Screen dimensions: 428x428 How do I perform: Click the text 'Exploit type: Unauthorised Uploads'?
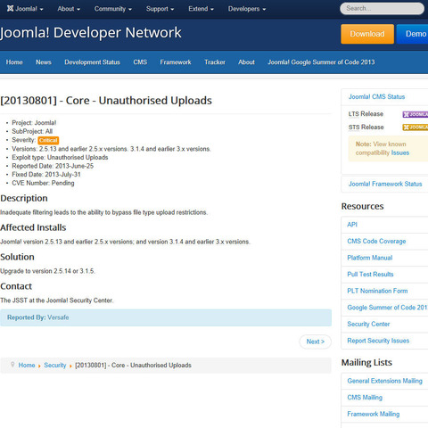point(60,158)
